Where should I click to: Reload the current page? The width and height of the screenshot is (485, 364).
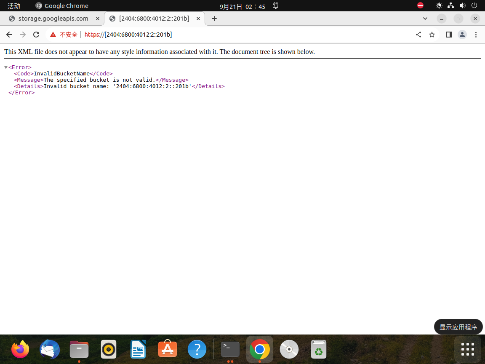click(x=36, y=35)
